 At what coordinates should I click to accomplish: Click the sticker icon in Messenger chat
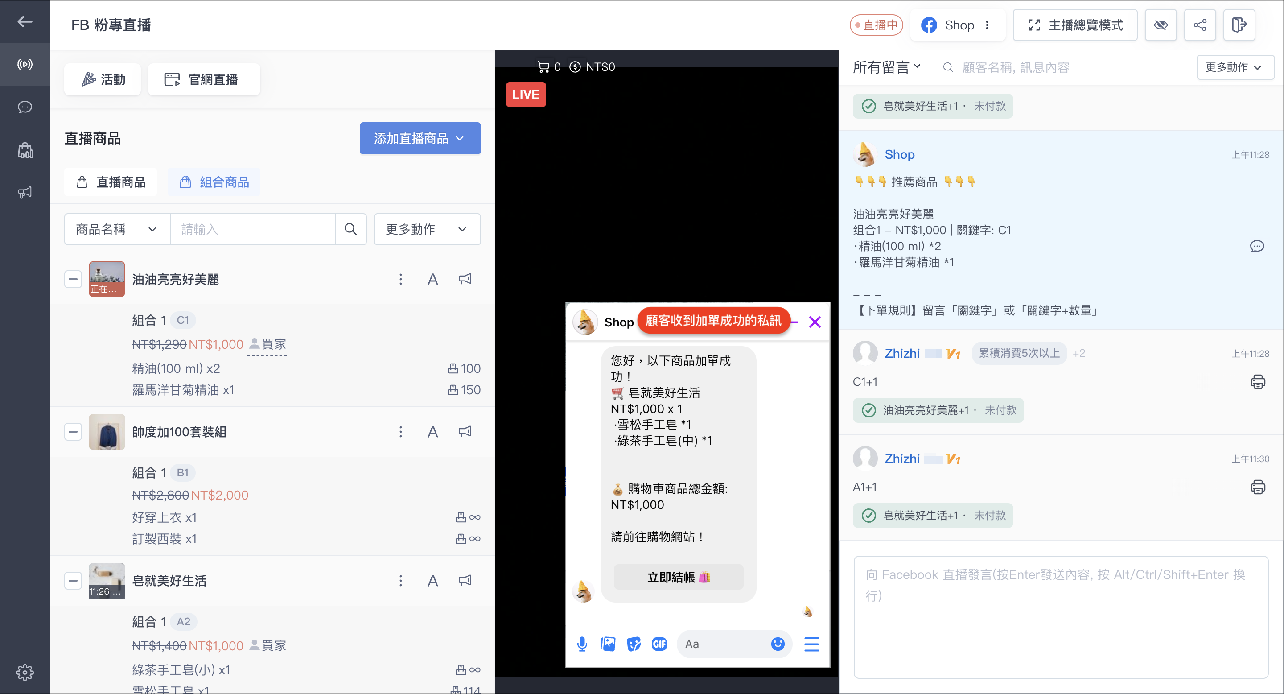[634, 644]
